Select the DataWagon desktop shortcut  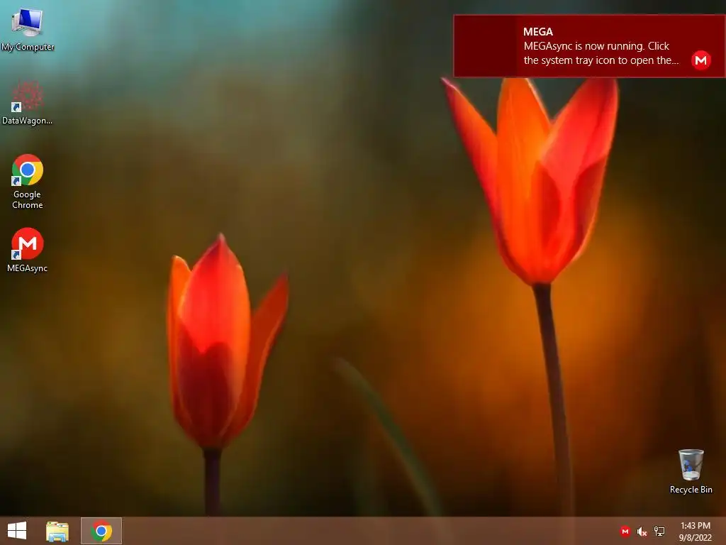[28, 103]
